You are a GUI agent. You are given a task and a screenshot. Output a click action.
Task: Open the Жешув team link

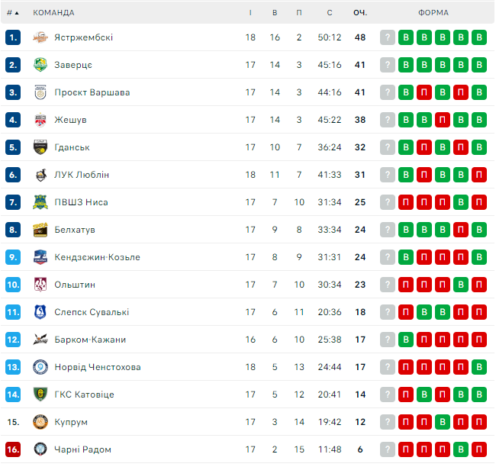70,120
